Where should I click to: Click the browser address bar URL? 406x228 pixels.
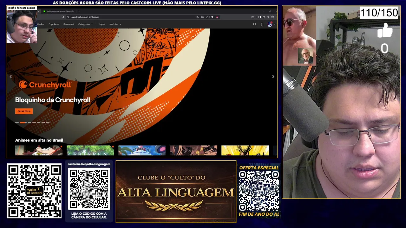pos(85,17)
